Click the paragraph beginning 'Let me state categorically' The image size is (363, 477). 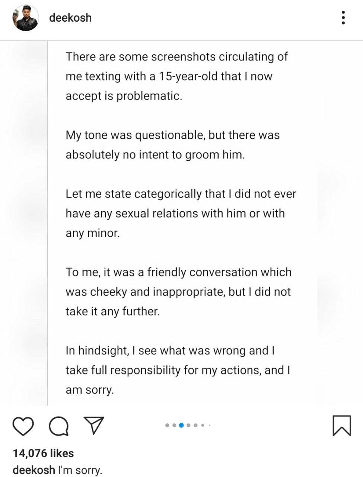tap(181, 214)
